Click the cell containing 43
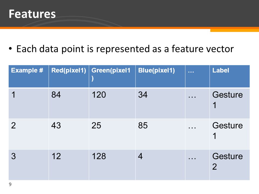 click(69, 134)
